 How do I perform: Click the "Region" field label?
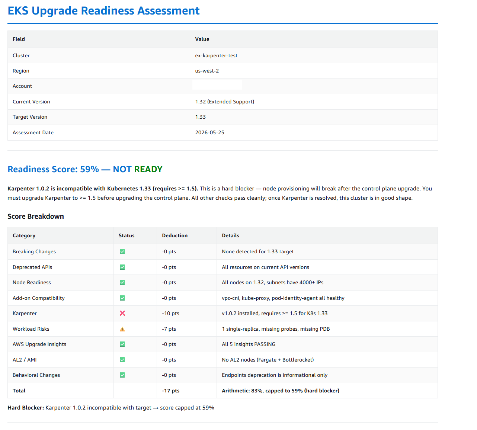[21, 71]
